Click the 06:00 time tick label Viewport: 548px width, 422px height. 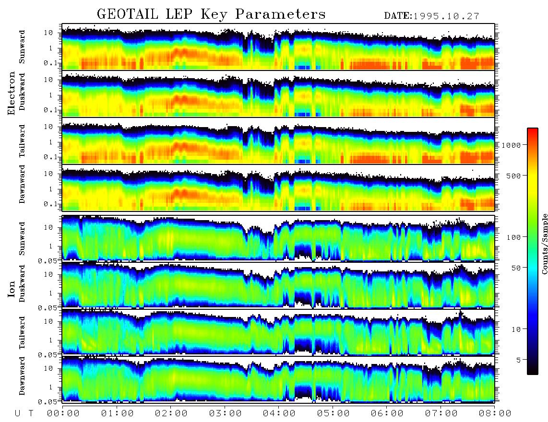coord(387,413)
